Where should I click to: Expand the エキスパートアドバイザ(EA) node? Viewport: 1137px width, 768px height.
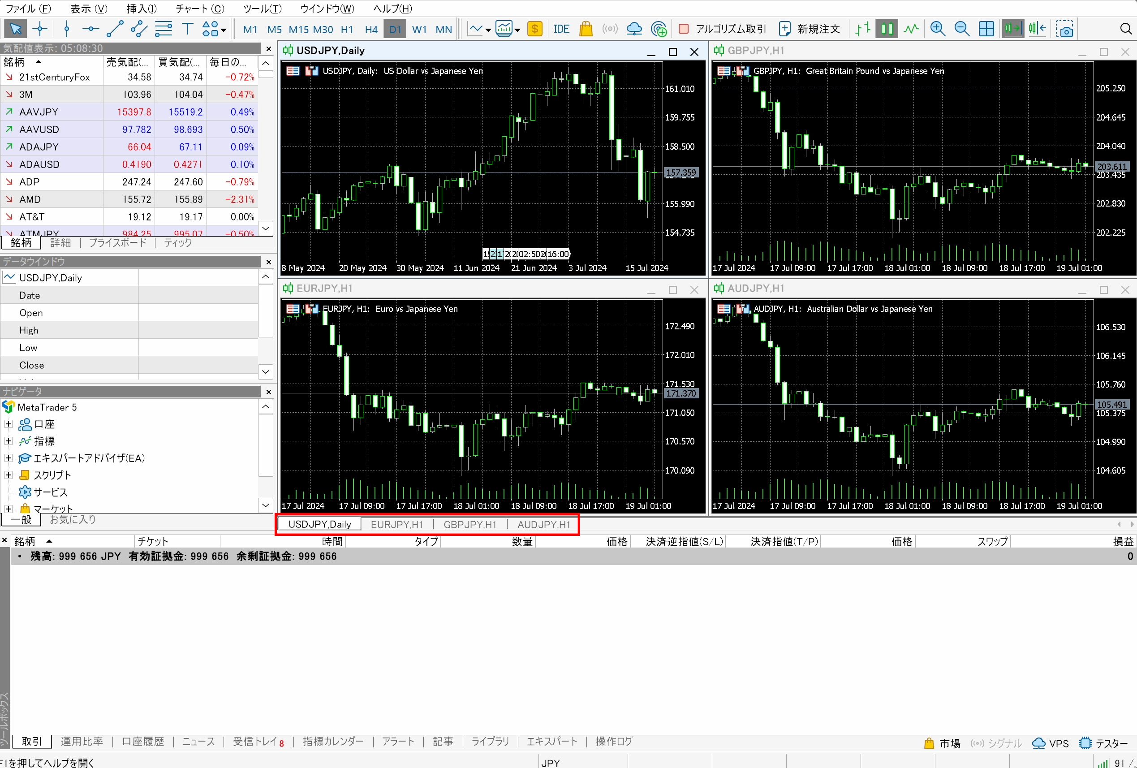click(9, 458)
